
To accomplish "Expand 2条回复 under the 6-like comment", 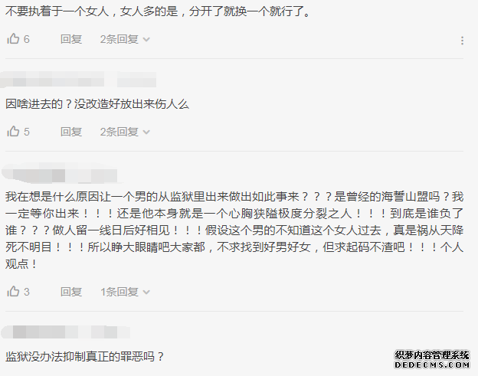I will tap(125, 39).
